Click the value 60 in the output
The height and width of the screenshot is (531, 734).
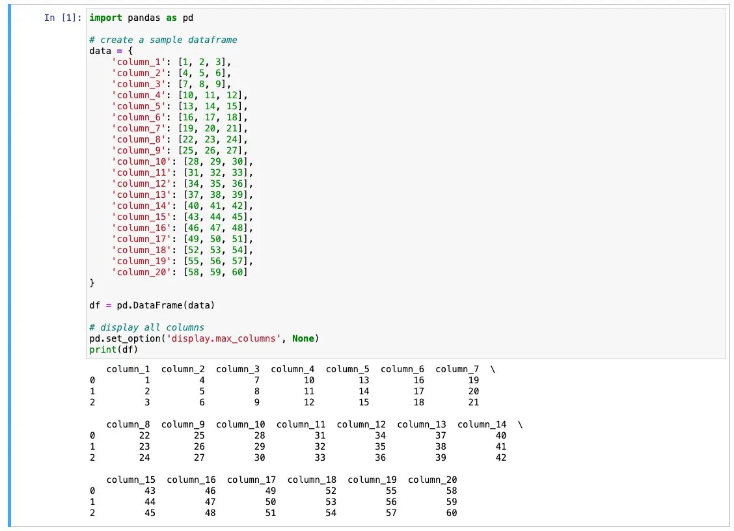tap(451, 513)
